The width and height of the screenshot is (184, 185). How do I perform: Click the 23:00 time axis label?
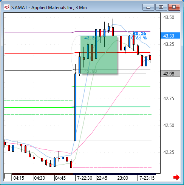(x=123, y=178)
